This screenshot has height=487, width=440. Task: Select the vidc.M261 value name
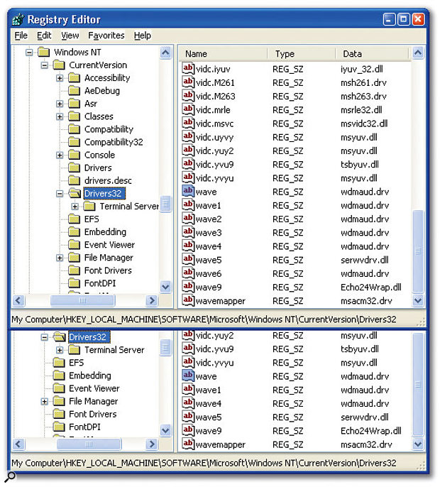216,83
